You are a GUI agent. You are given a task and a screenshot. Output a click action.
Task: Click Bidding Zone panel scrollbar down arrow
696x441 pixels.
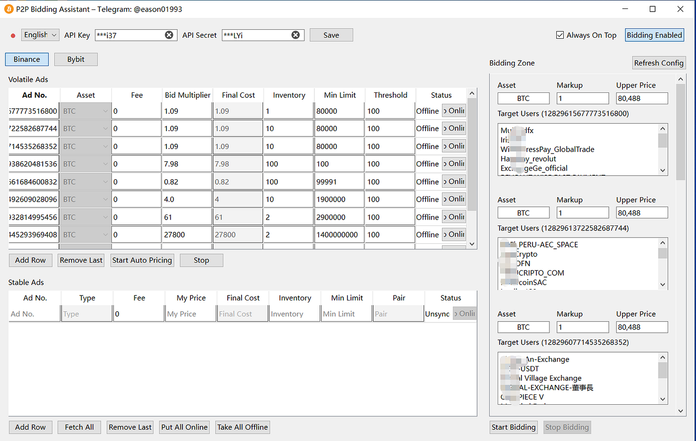(681, 411)
